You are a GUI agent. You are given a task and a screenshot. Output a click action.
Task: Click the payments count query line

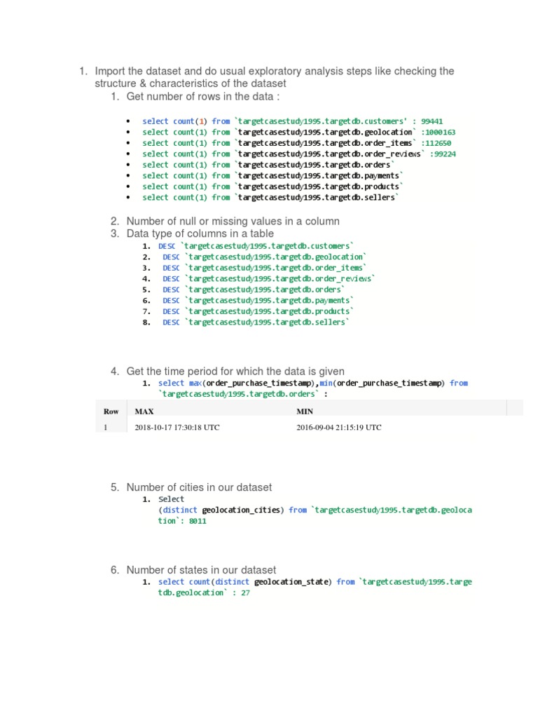pos(273,175)
